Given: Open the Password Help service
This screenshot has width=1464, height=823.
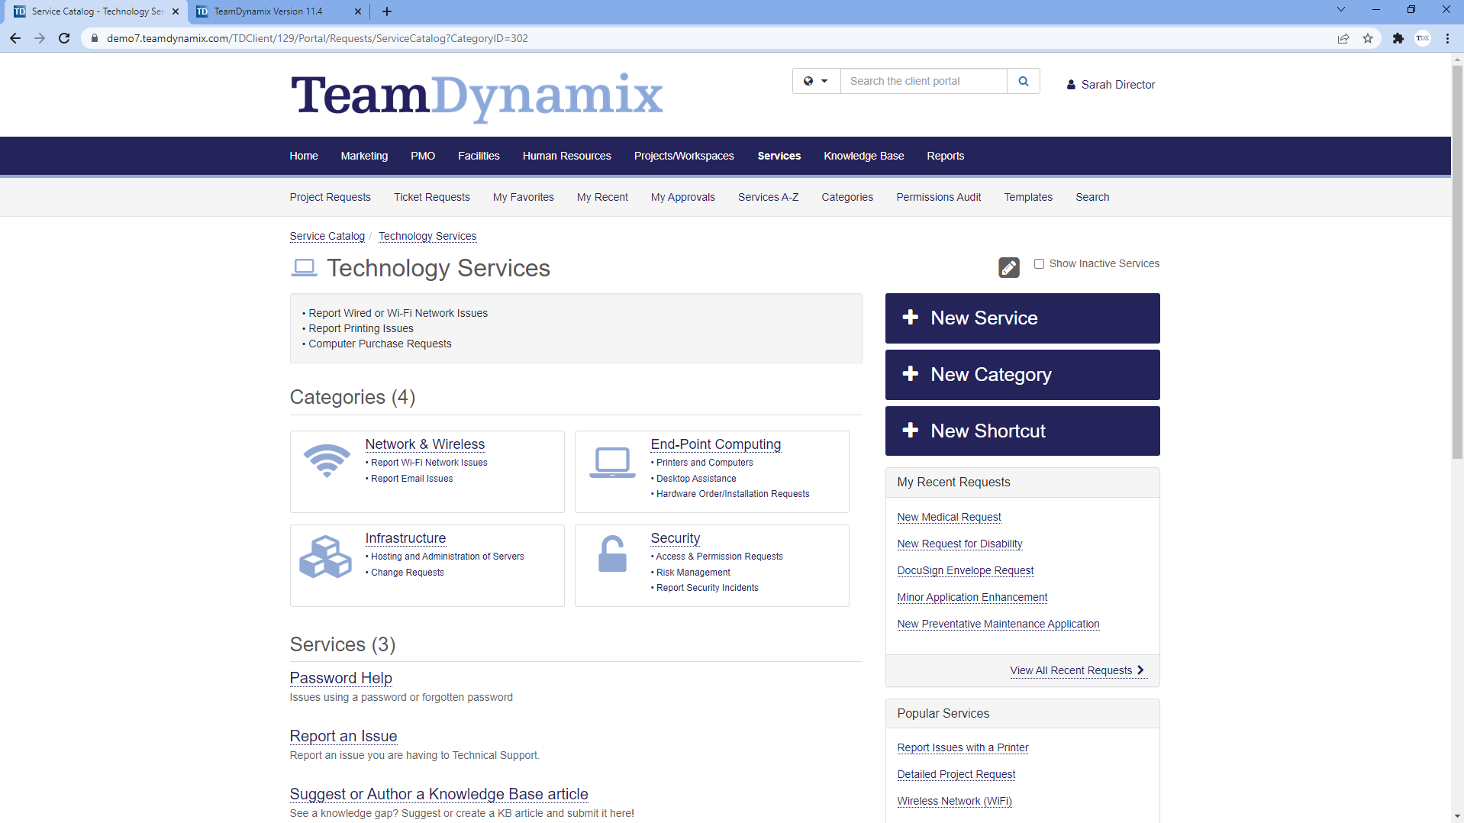Looking at the screenshot, I should pyautogui.click(x=340, y=678).
